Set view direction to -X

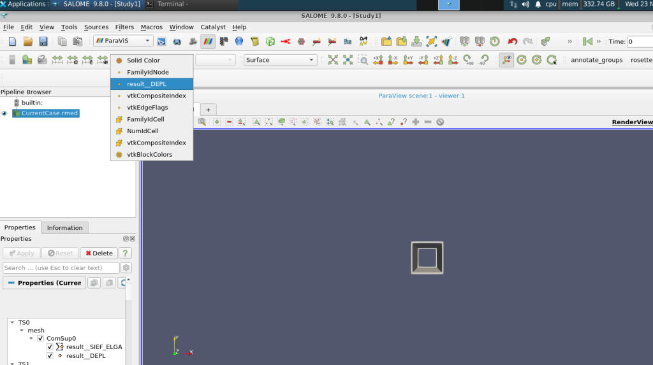pos(393,60)
